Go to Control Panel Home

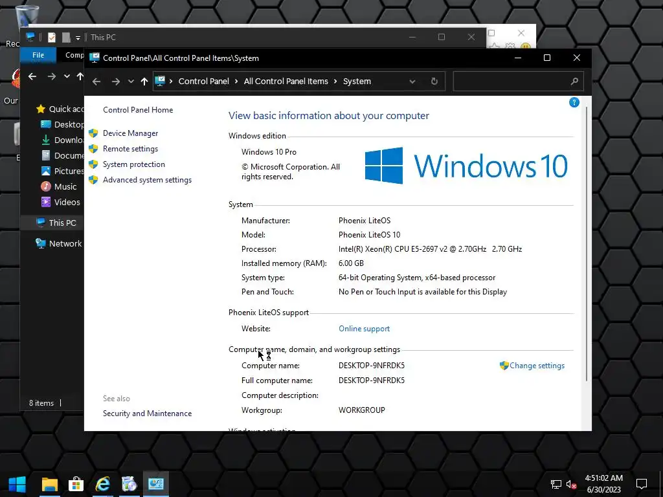(138, 110)
